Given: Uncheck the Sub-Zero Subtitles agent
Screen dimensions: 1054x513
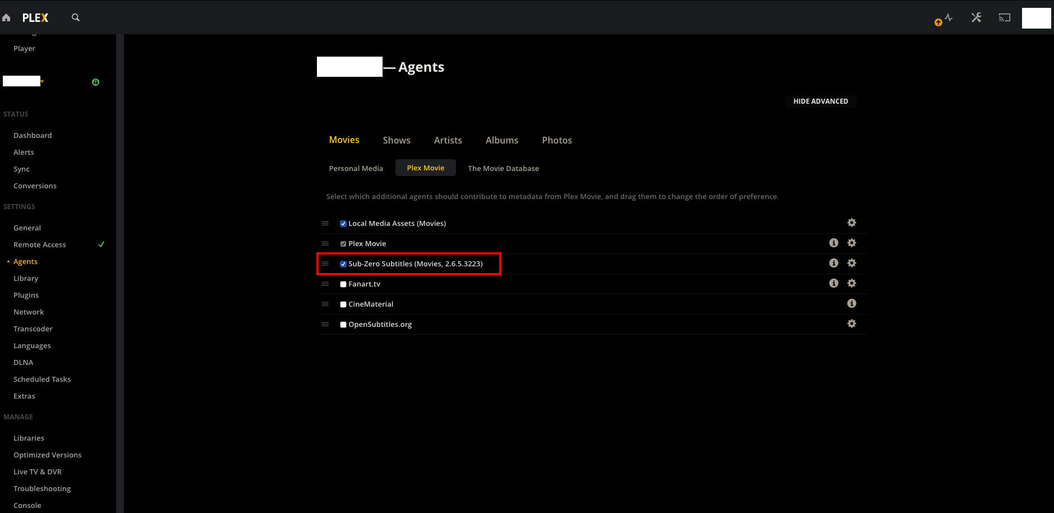Looking at the screenshot, I should pos(343,264).
